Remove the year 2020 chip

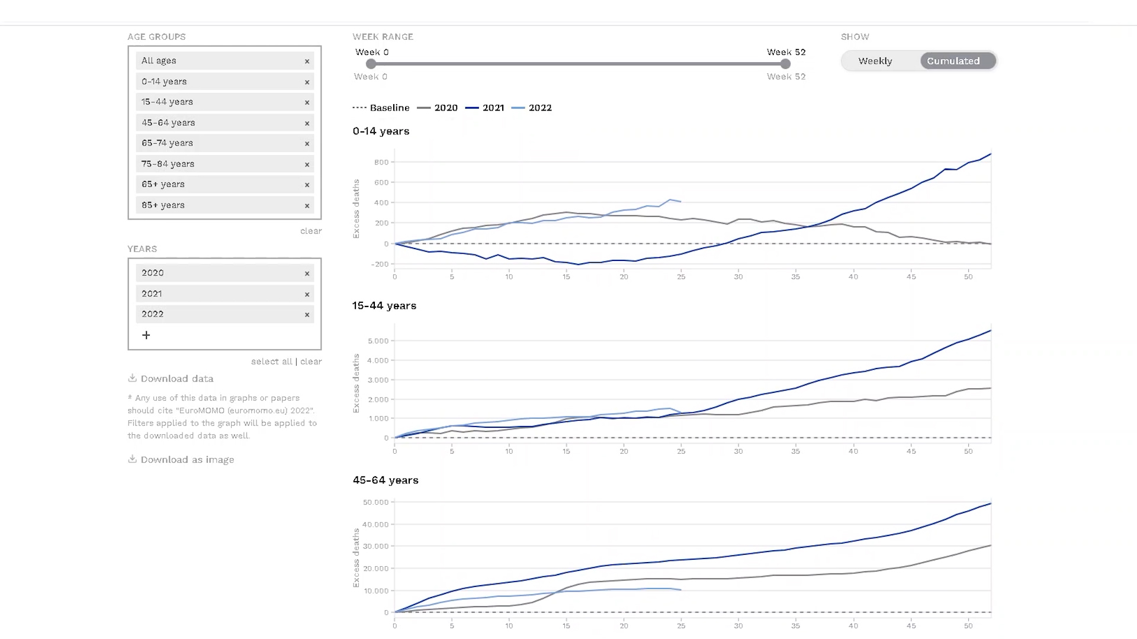307,273
